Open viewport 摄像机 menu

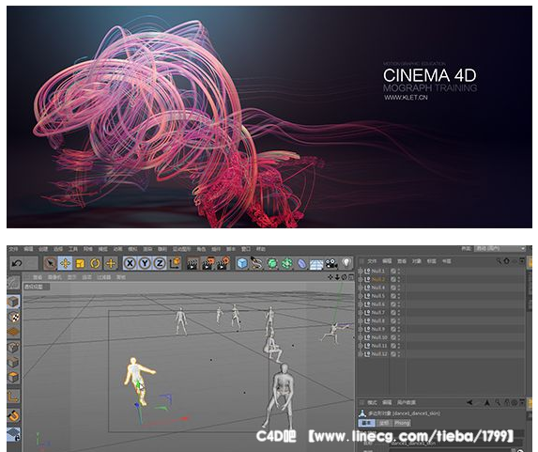point(54,277)
